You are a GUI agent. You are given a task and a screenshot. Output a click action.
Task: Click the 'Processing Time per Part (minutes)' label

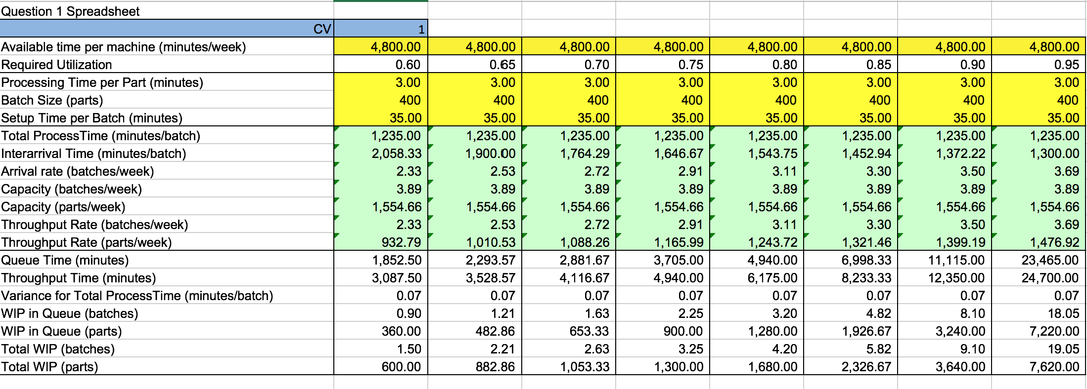102,82
